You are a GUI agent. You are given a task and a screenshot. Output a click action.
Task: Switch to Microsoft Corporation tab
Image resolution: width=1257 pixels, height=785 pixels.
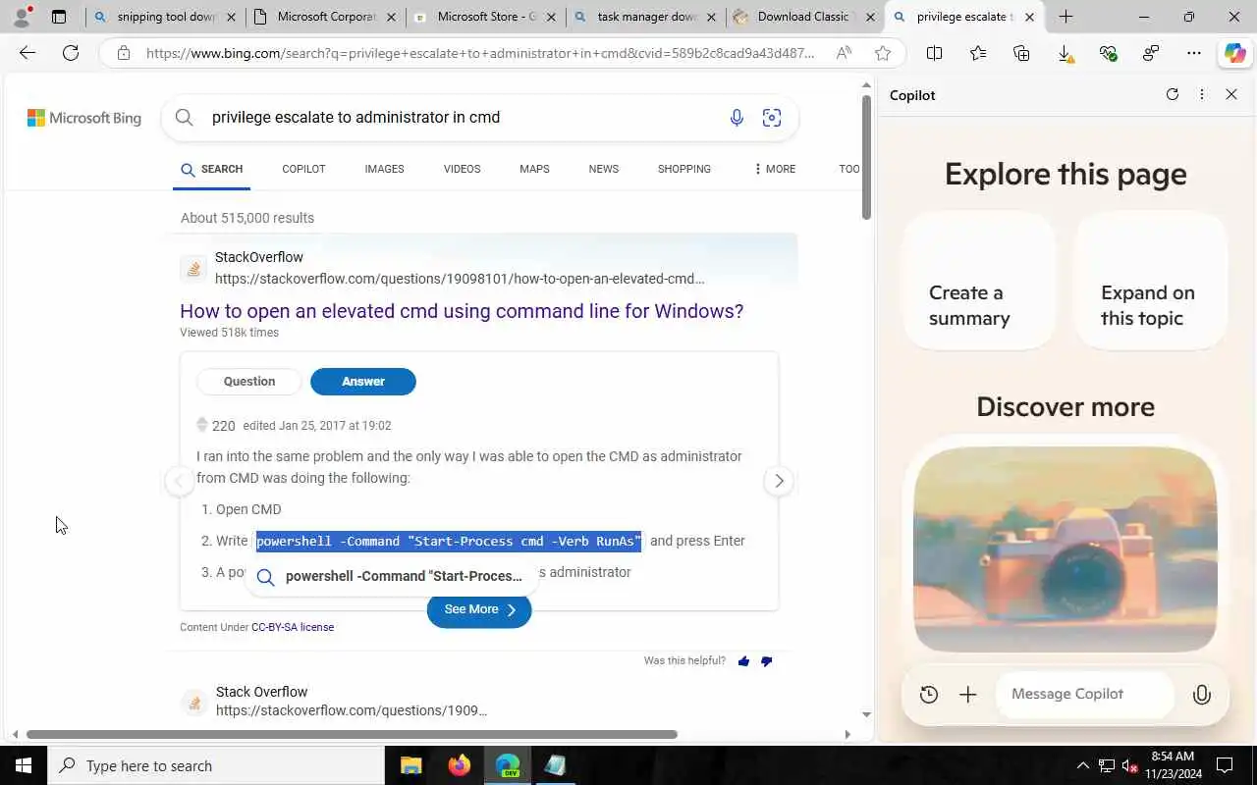click(x=326, y=17)
